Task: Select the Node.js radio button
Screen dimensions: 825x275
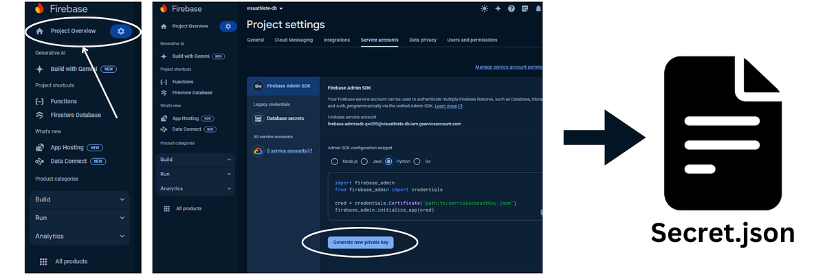Action: point(335,162)
